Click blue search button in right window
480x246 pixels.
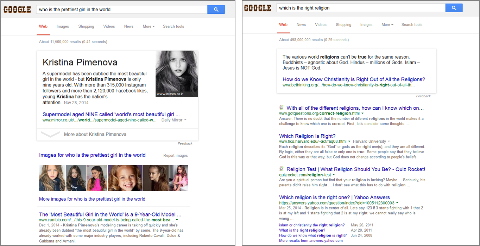(454, 8)
